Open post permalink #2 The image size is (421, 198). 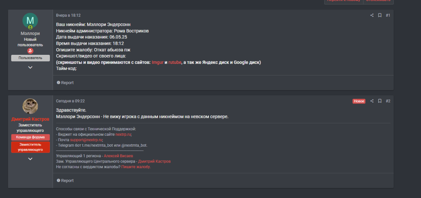coord(388,101)
